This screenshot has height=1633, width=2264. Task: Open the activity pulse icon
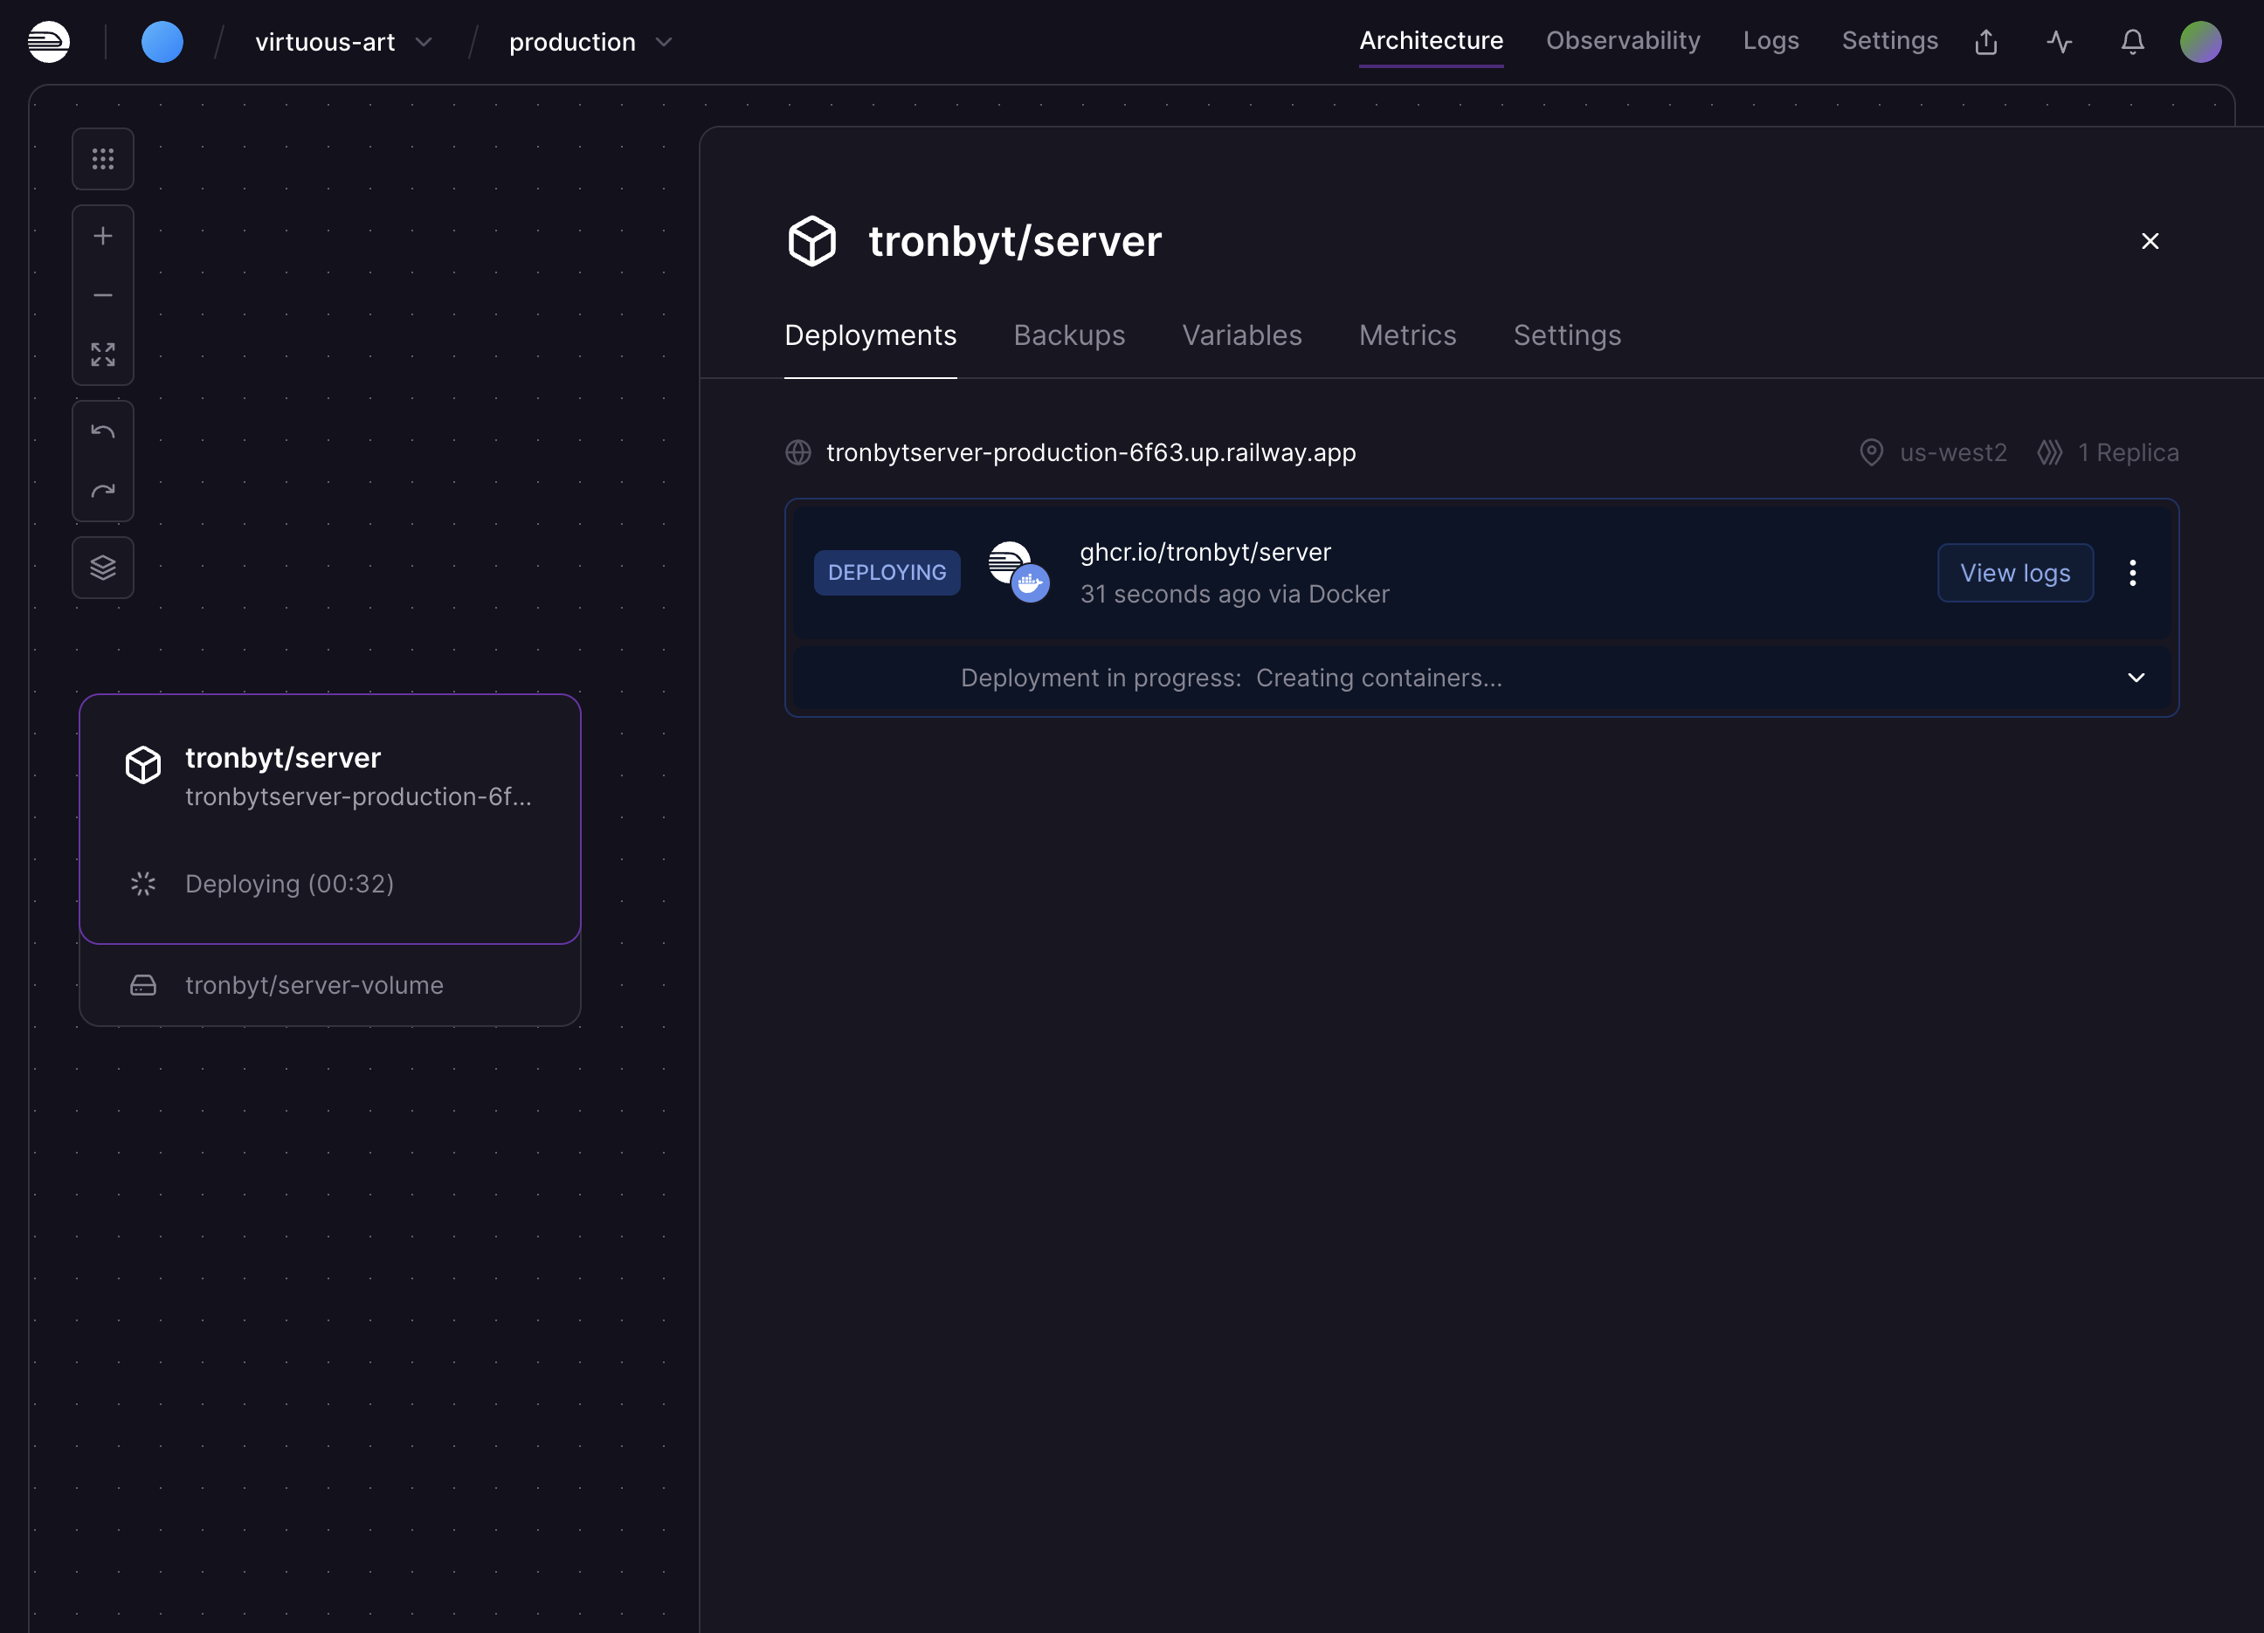pos(2059,42)
